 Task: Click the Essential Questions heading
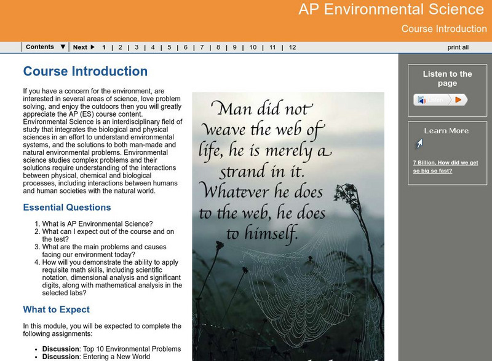(67, 208)
